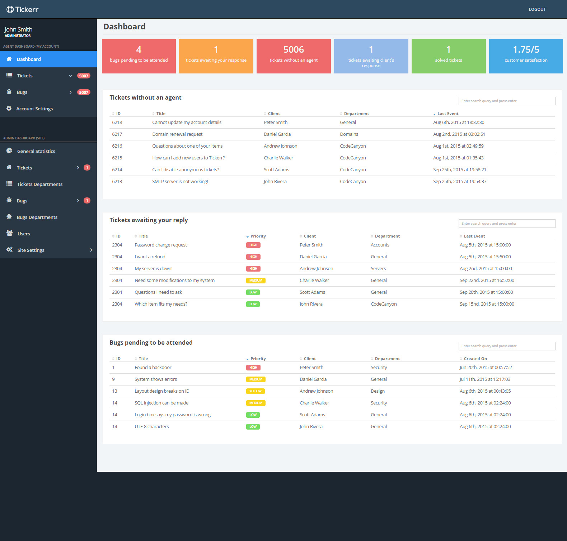Open General Statistics in the admin menu
Image resolution: width=567 pixels, height=541 pixels.
point(48,151)
